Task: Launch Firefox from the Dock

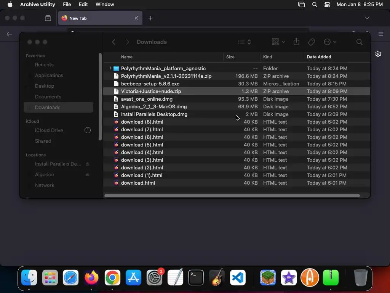Action: click(91, 277)
